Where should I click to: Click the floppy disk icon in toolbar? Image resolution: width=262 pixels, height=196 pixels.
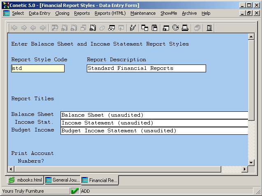click(x=155, y=28)
